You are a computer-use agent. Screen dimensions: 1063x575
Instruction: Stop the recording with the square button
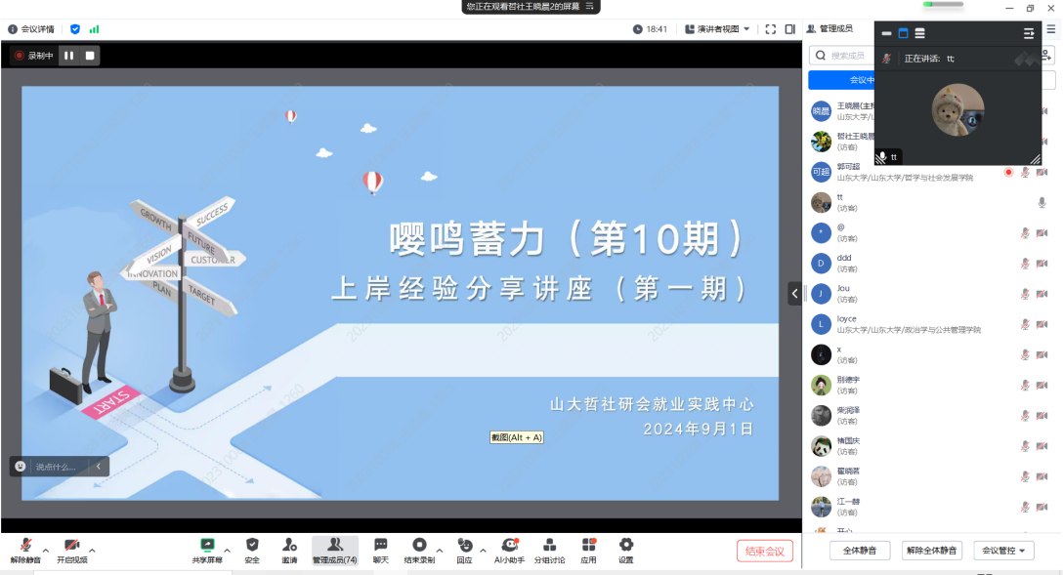90,56
